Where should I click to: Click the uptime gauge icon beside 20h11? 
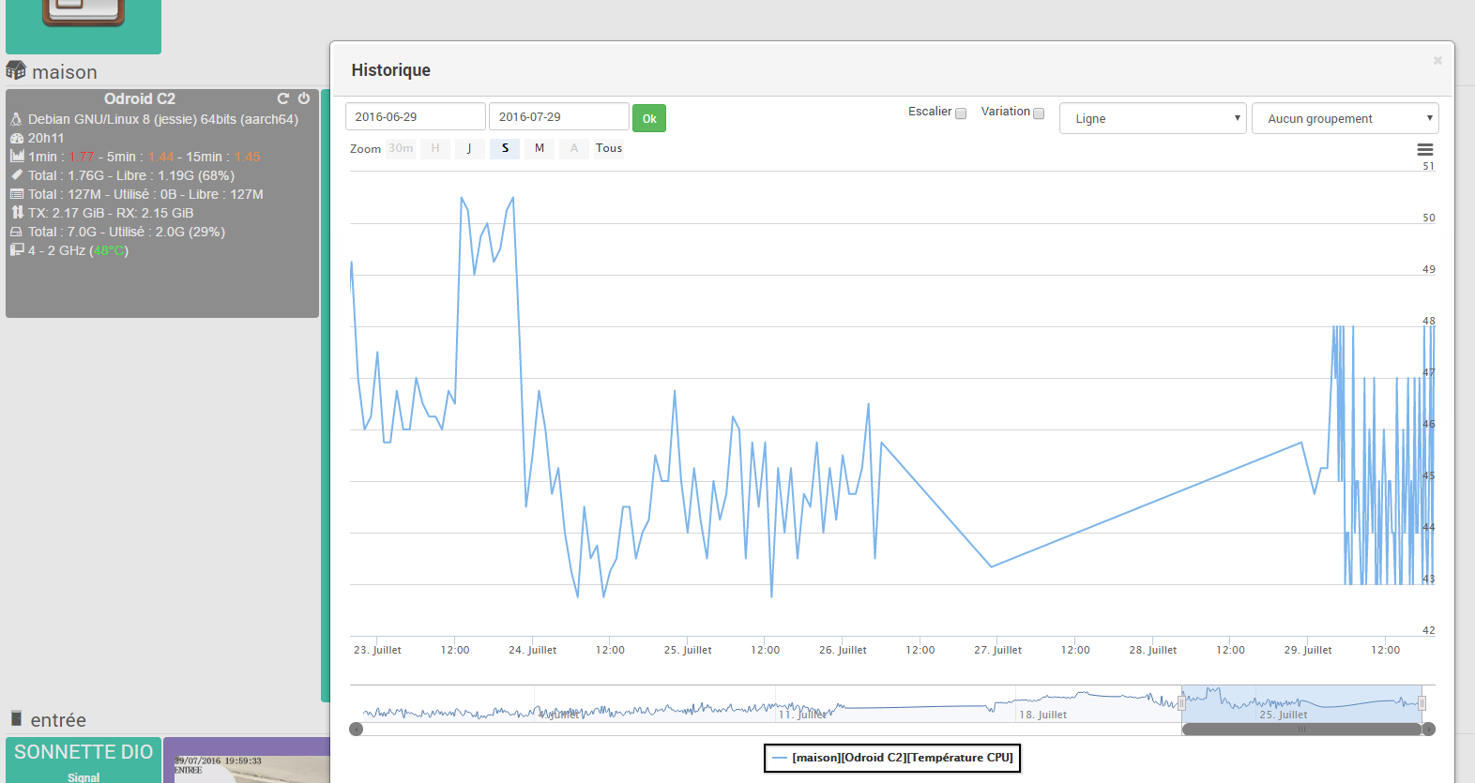click(17, 138)
